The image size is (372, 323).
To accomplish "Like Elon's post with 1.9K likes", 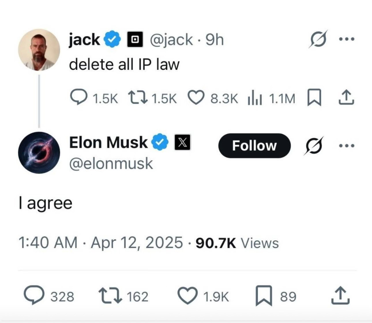I will (188, 296).
